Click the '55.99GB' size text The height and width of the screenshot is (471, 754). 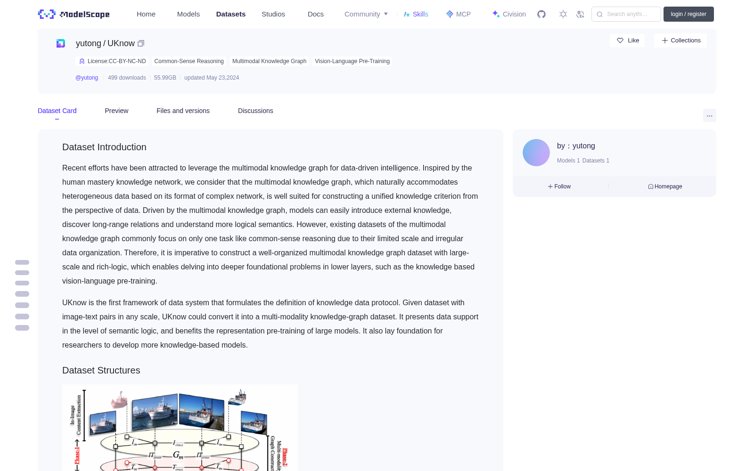coord(165,78)
